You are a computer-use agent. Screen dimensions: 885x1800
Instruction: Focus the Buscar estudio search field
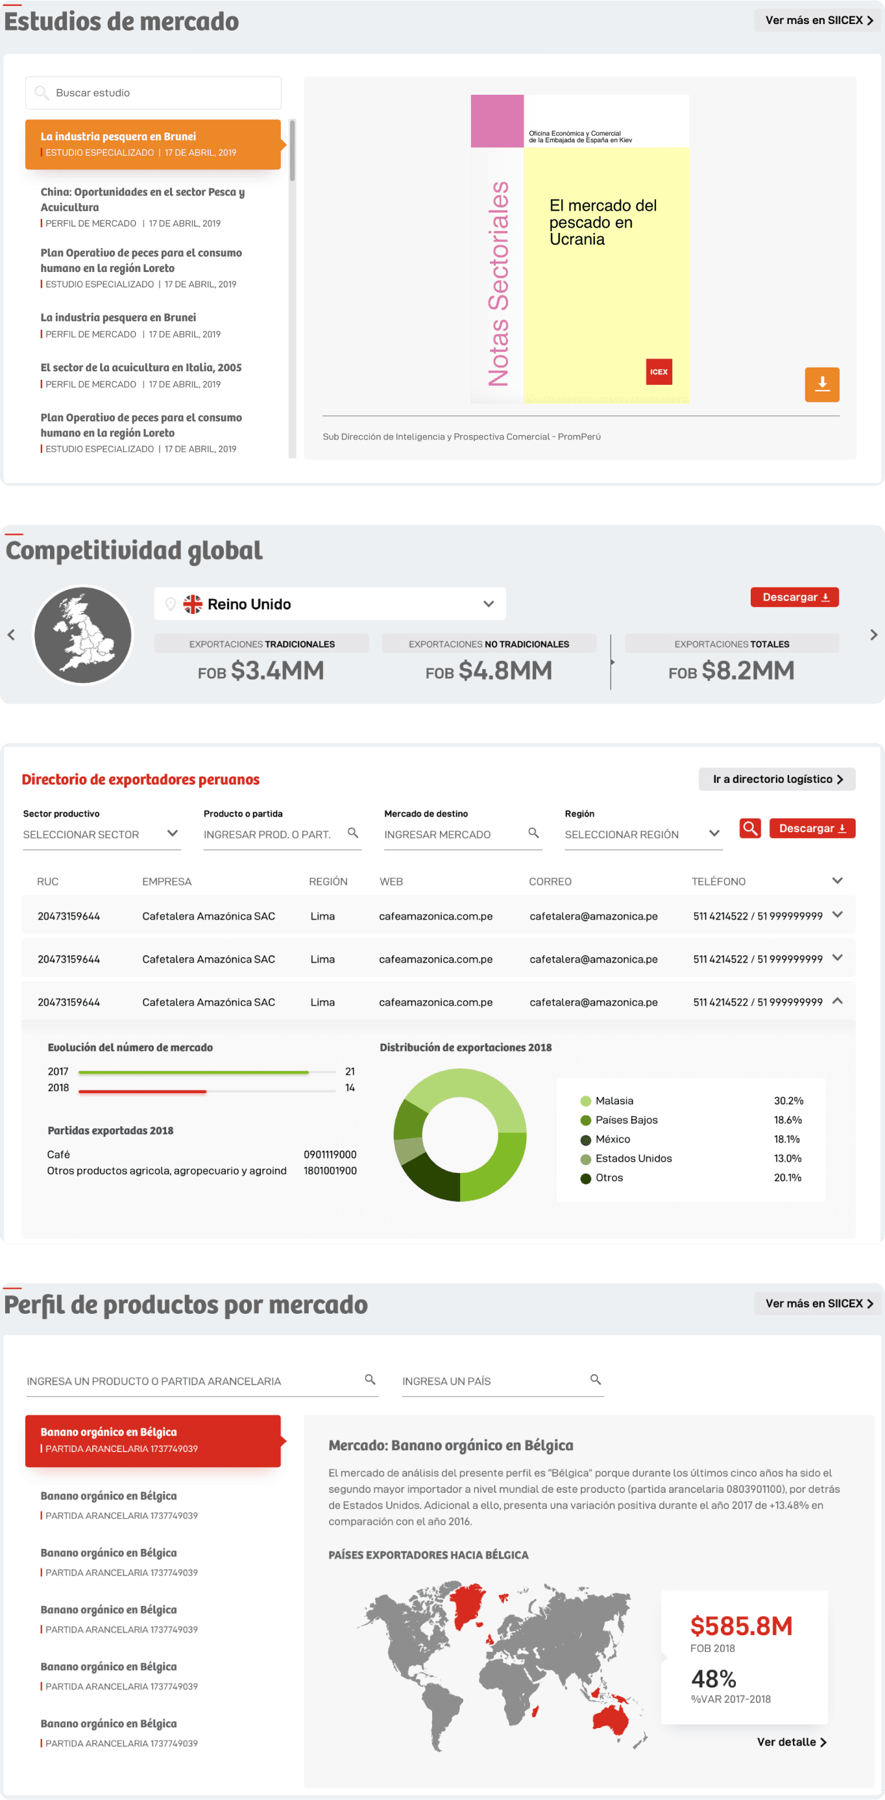pos(153,93)
